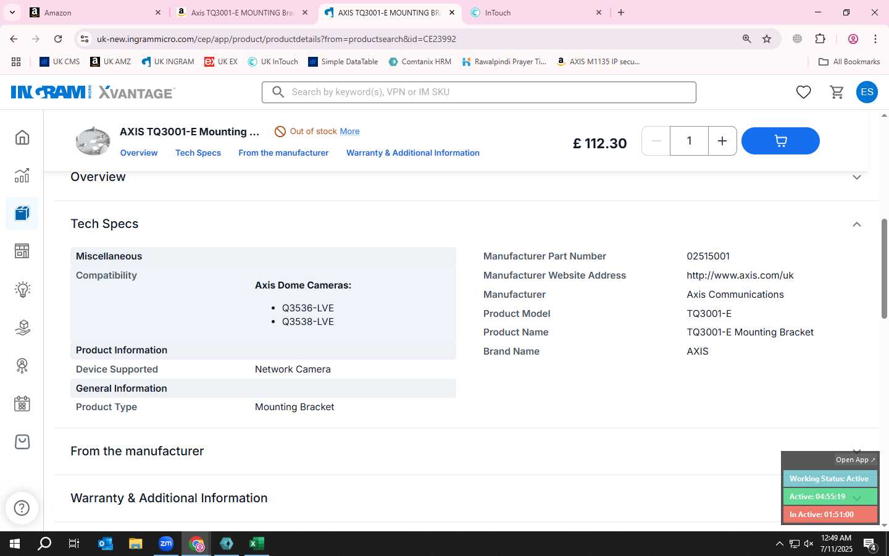Bookmark this page with star icon

767,39
